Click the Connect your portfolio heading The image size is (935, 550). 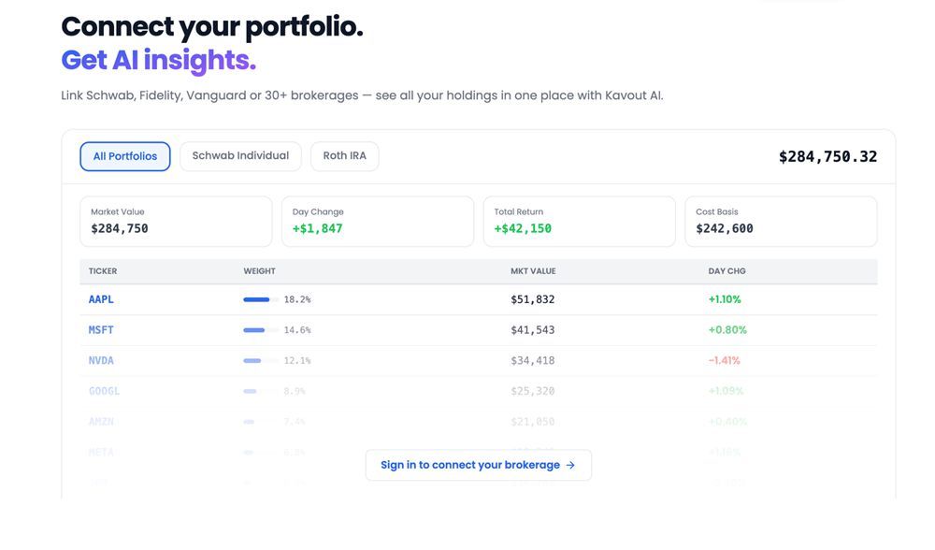212,27
